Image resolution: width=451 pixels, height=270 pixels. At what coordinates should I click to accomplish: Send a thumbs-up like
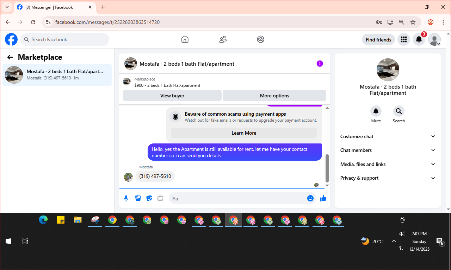[323, 198]
